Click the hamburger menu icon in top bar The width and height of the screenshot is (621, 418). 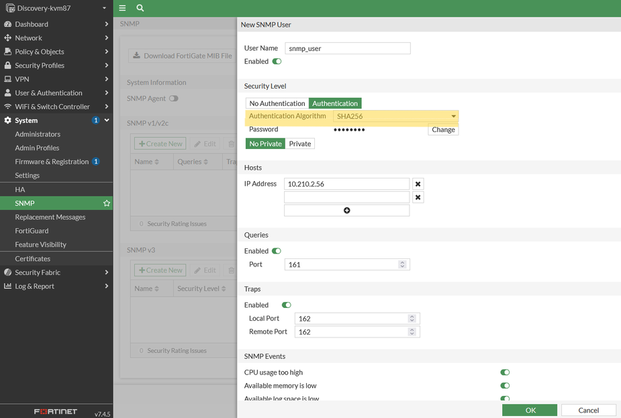point(122,8)
